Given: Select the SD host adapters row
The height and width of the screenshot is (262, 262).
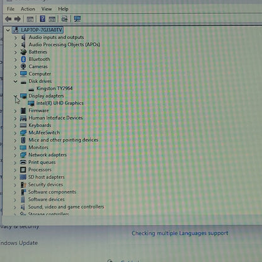Looking at the screenshot, I should [46, 177].
